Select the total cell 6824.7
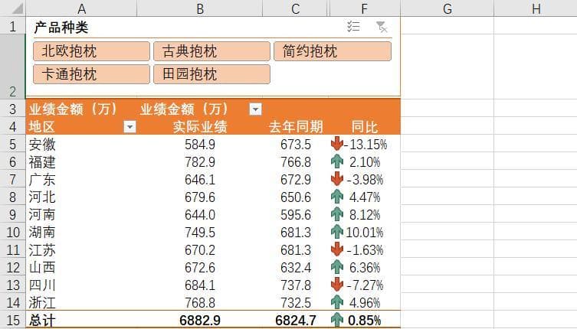The height and width of the screenshot is (329, 577). pos(296,320)
